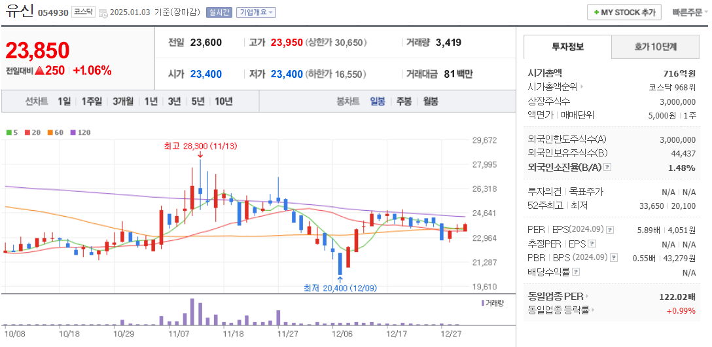Switch to the 호가 10단계 tab
The width and height of the screenshot is (712, 347).
pos(656,46)
